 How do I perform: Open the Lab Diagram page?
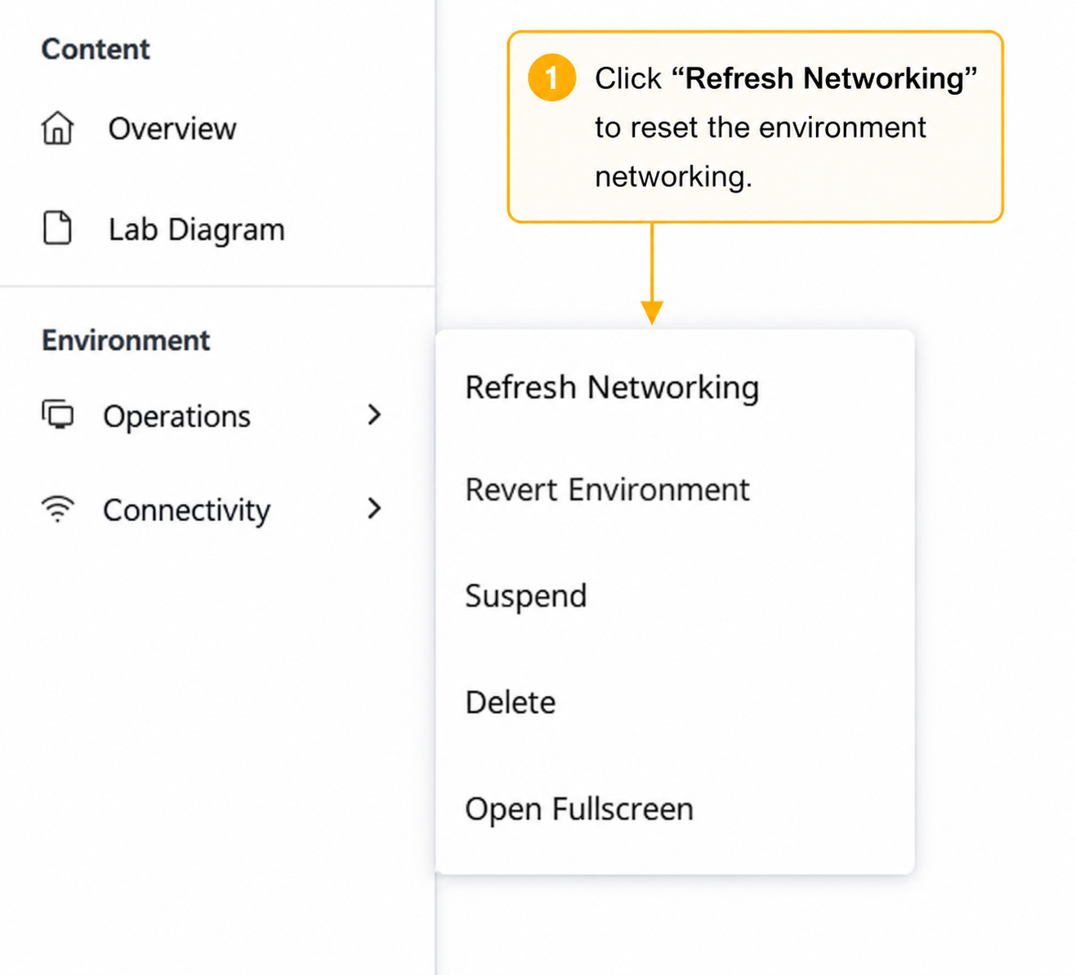196,229
